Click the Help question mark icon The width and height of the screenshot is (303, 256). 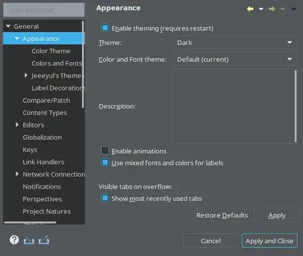(x=14, y=240)
